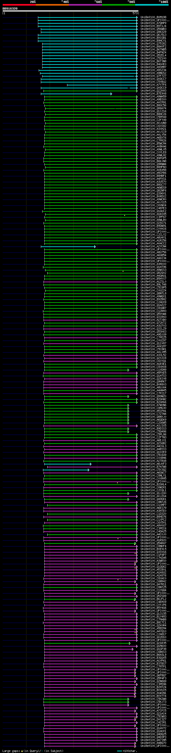Choose hit UniRef100_Q75IR2
171x753 pixels.
point(153,44)
